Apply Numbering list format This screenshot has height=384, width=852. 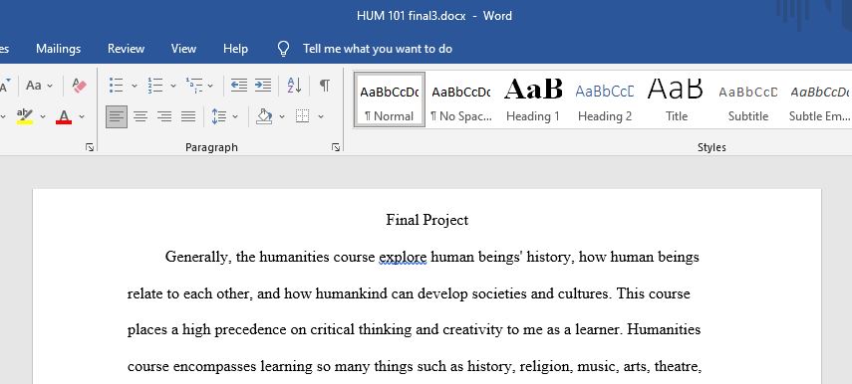click(x=155, y=86)
